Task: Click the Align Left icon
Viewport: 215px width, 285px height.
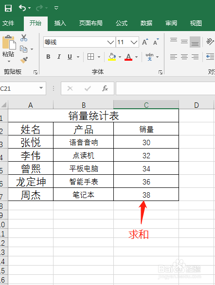Action: (174, 57)
